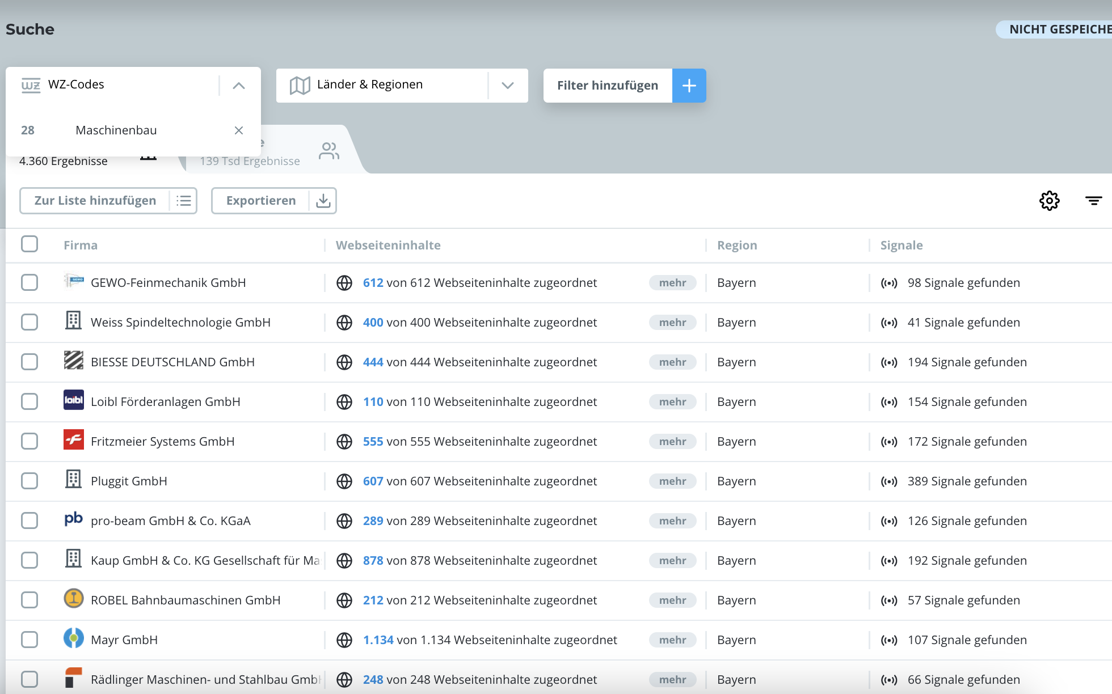Click the sort filter lines icon
1112x694 pixels.
pos(1093,201)
